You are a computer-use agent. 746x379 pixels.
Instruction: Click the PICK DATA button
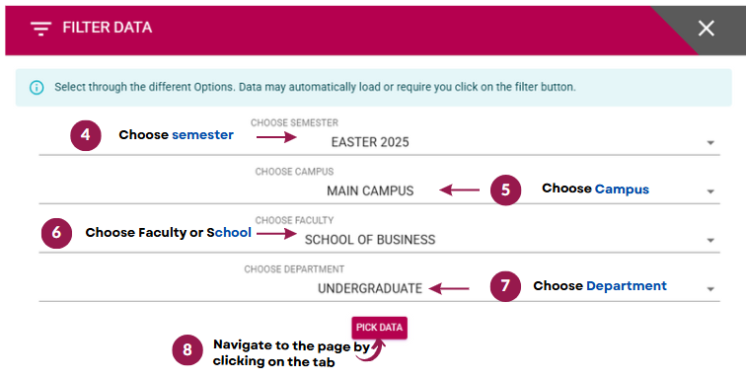[x=379, y=328]
